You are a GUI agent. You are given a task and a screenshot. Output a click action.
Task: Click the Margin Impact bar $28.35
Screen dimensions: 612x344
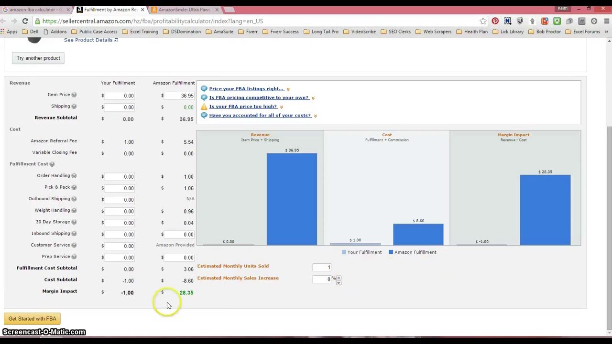(x=545, y=210)
